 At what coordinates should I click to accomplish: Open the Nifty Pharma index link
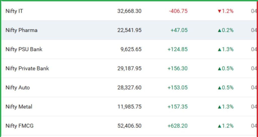coord(21,30)
